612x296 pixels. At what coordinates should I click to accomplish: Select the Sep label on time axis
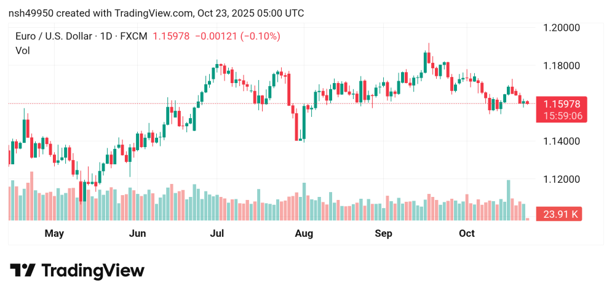[384, 234]
